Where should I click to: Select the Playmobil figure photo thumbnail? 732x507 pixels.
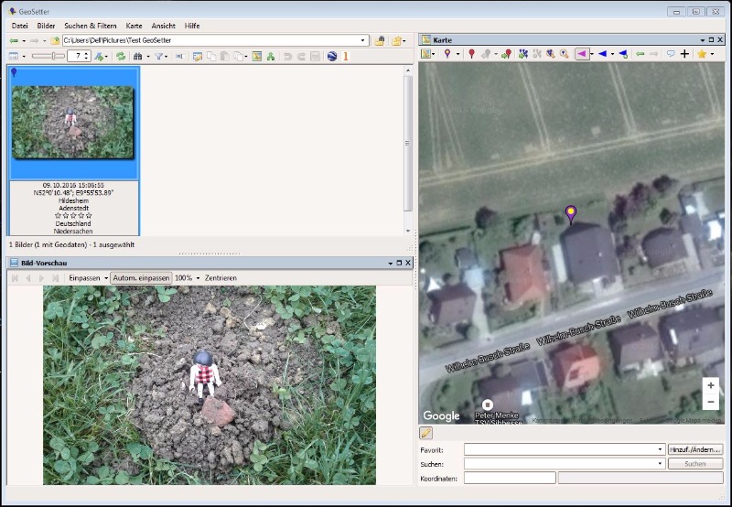(x=73, y=123)
